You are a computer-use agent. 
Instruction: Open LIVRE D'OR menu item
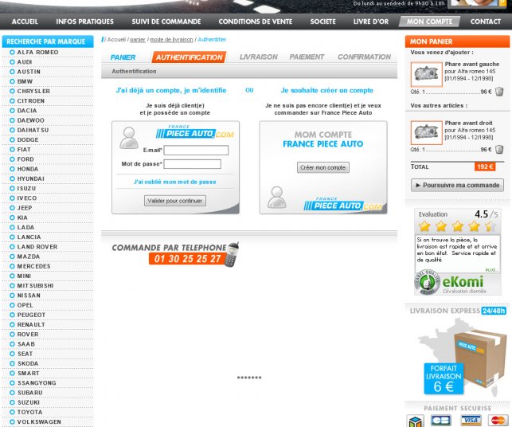tap(371, 22)
